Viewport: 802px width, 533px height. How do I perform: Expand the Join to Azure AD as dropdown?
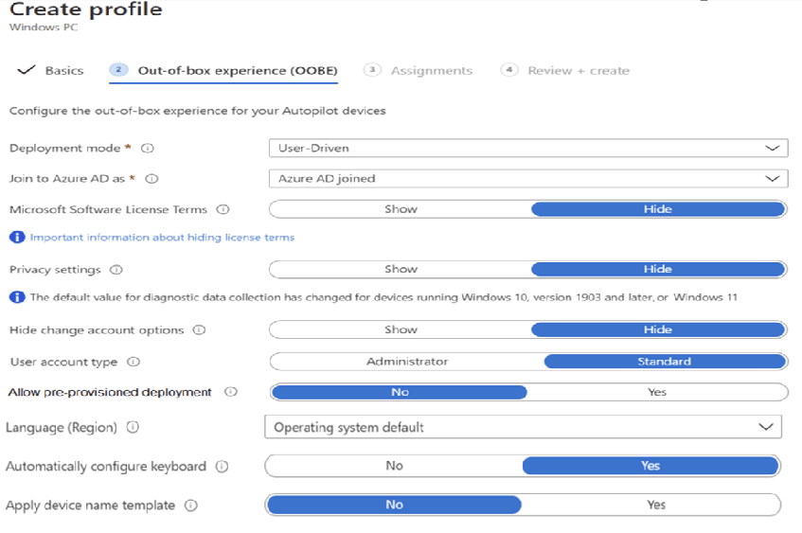(528, 179)
